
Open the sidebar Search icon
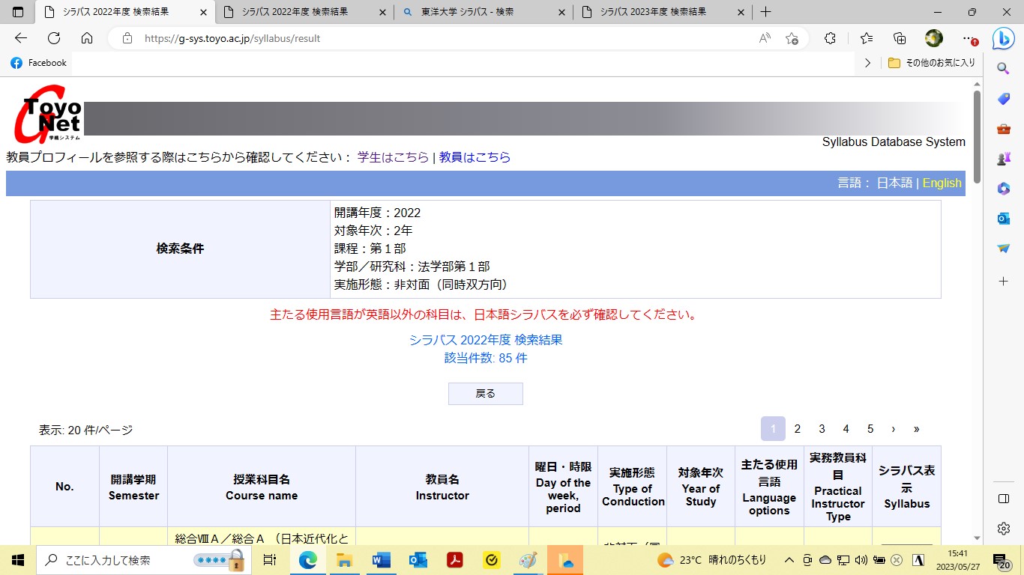(x=1003, y=68)
